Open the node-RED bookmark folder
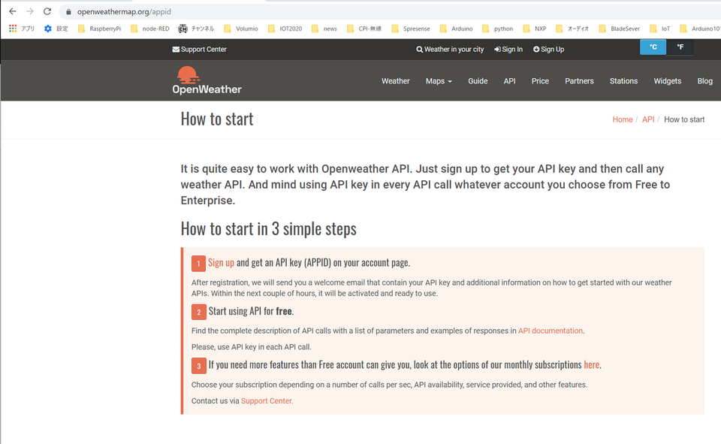Image resolution: width=721 pixels, height=444 pixels. (x=149, y=29)
